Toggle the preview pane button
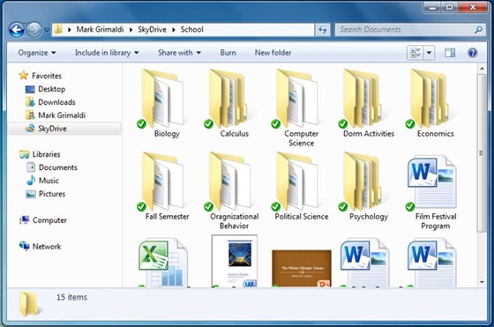 (450, 53)
